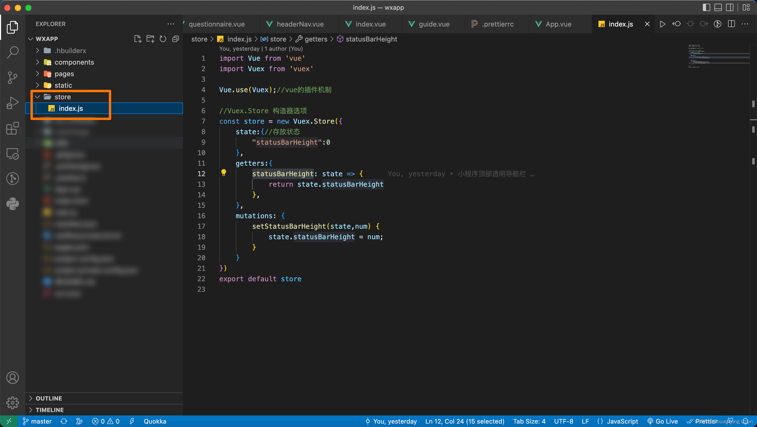Click Quokka in the status bar
Screen dimensions: 757x427
pyautogui.click(x=155, y=421)
